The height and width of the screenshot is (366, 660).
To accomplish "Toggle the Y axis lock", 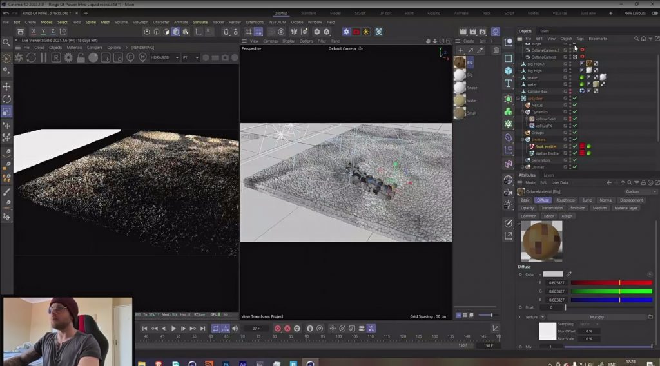I will [43, 32].
